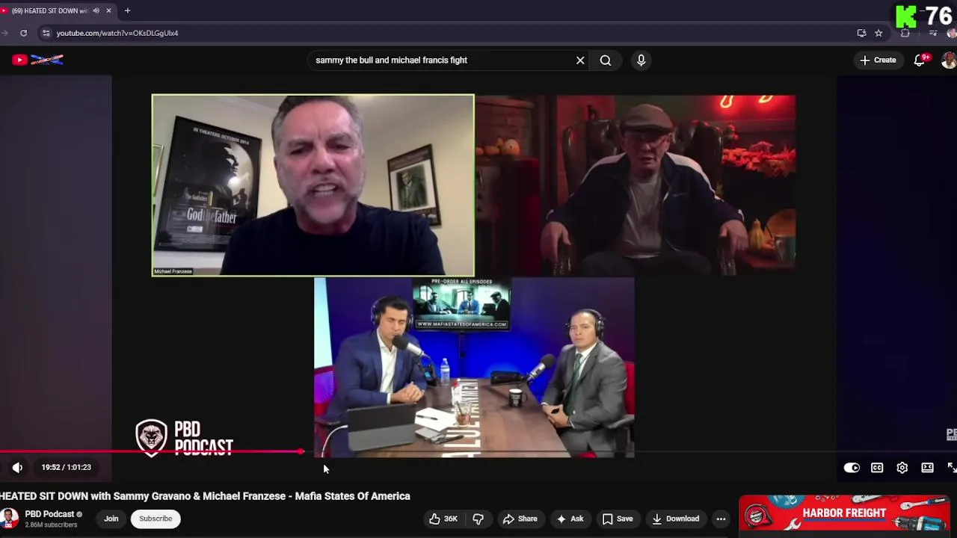
Task: Start voice search with microphone icon
Action: [x=641, y=61]
